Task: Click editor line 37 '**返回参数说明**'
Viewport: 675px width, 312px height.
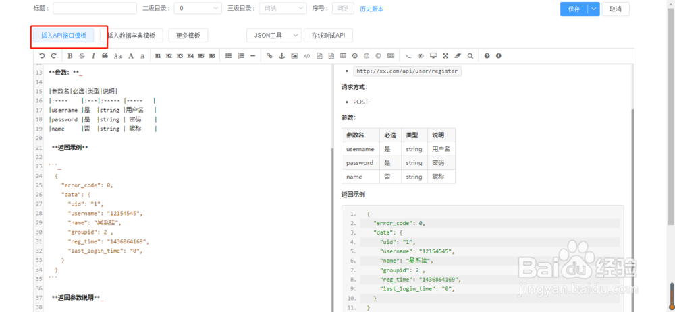Action: (76, 297)
